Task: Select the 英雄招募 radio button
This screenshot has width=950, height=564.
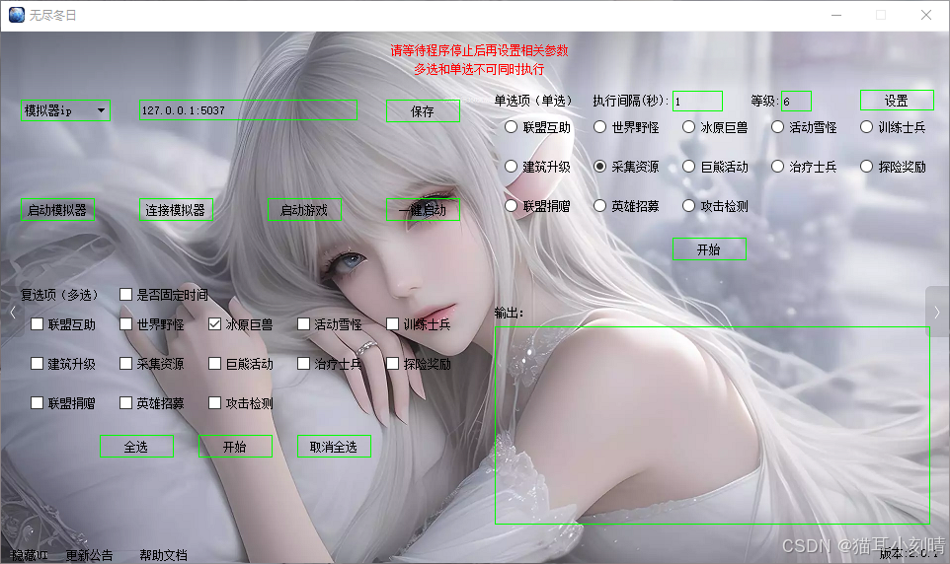Action: coord(599,206)
